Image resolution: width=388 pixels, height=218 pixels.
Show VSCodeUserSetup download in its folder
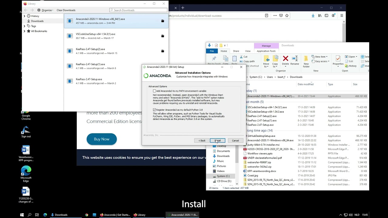point(162,36)
